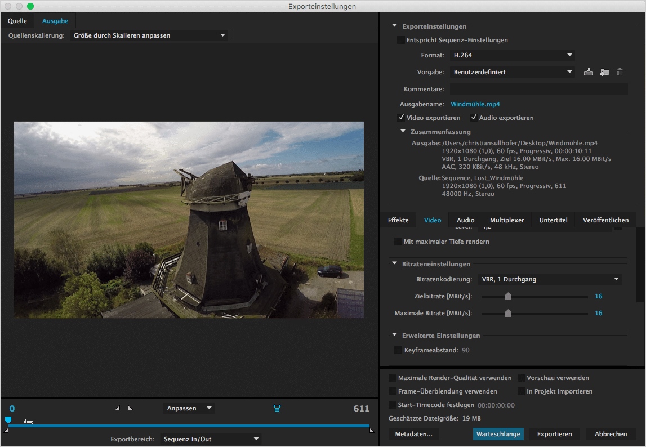The width and height of the screenshot is (646, 447).
Task: Open the Windmühle.mp4 output name link
Action: (475, 104)
